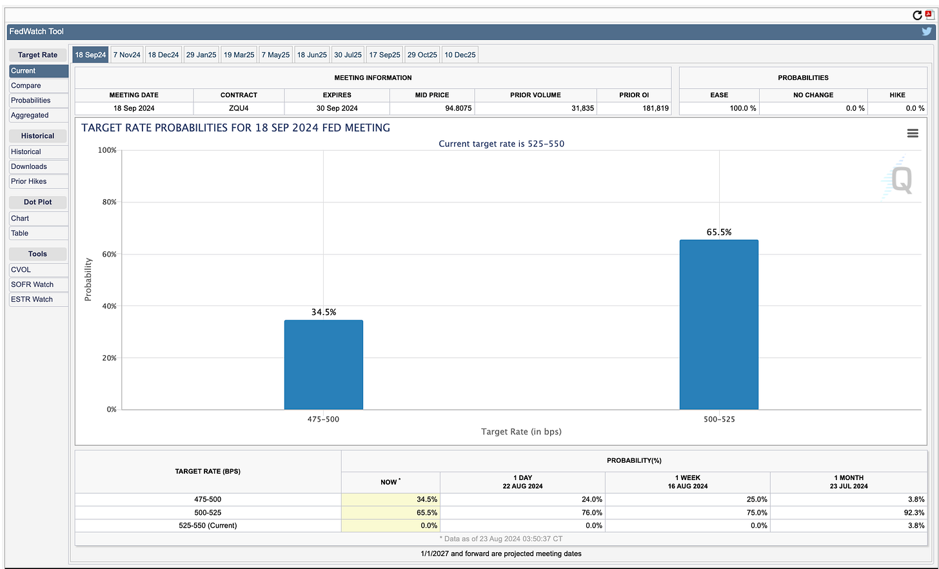Click the prior volume value 31,835
The height and width of the screenshot is (569, 939).
(x=582, y=108)
